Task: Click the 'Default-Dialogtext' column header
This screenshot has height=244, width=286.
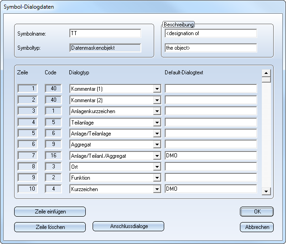Action: [184, 73]
